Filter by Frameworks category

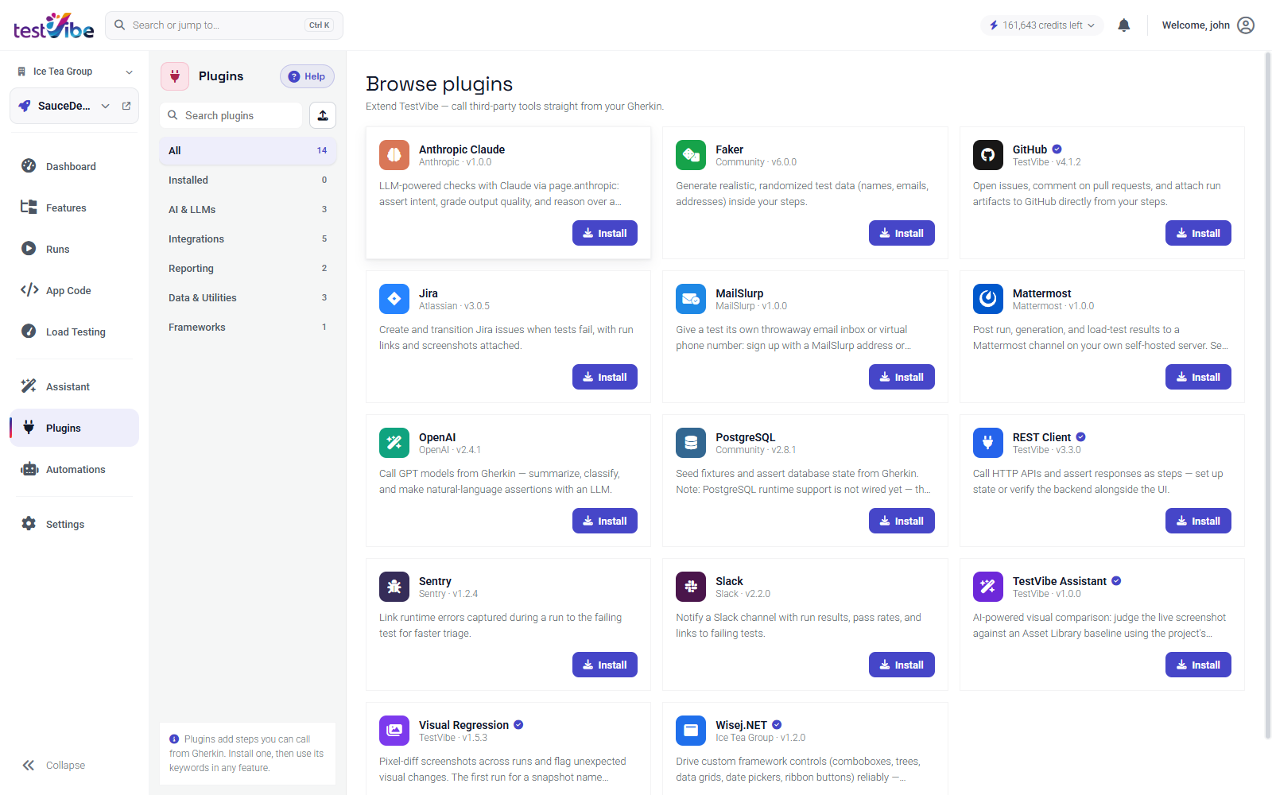[x=248, y=327]
